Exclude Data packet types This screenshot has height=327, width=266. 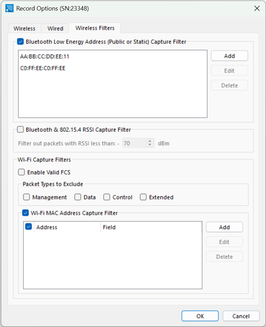point(78,197)
